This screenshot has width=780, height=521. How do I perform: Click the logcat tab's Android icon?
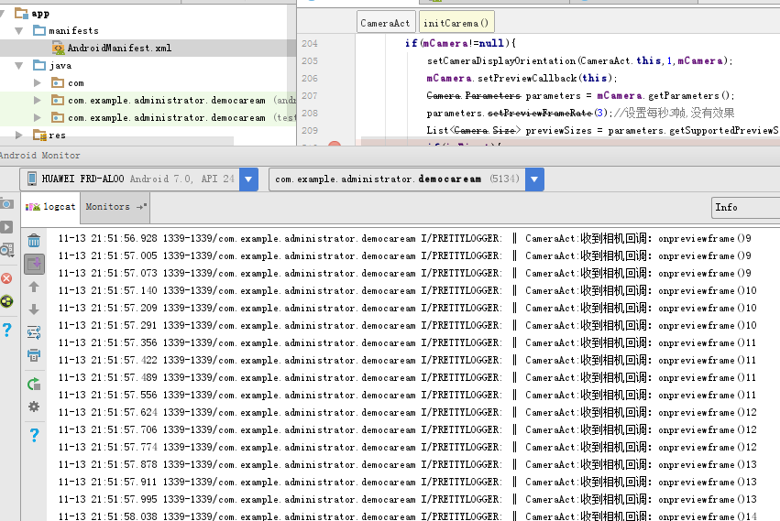click(33, 207)
